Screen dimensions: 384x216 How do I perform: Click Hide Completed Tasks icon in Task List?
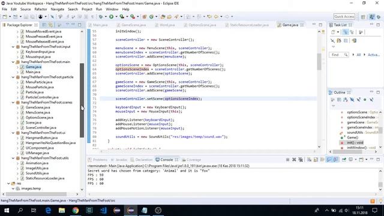pos(332,41)
